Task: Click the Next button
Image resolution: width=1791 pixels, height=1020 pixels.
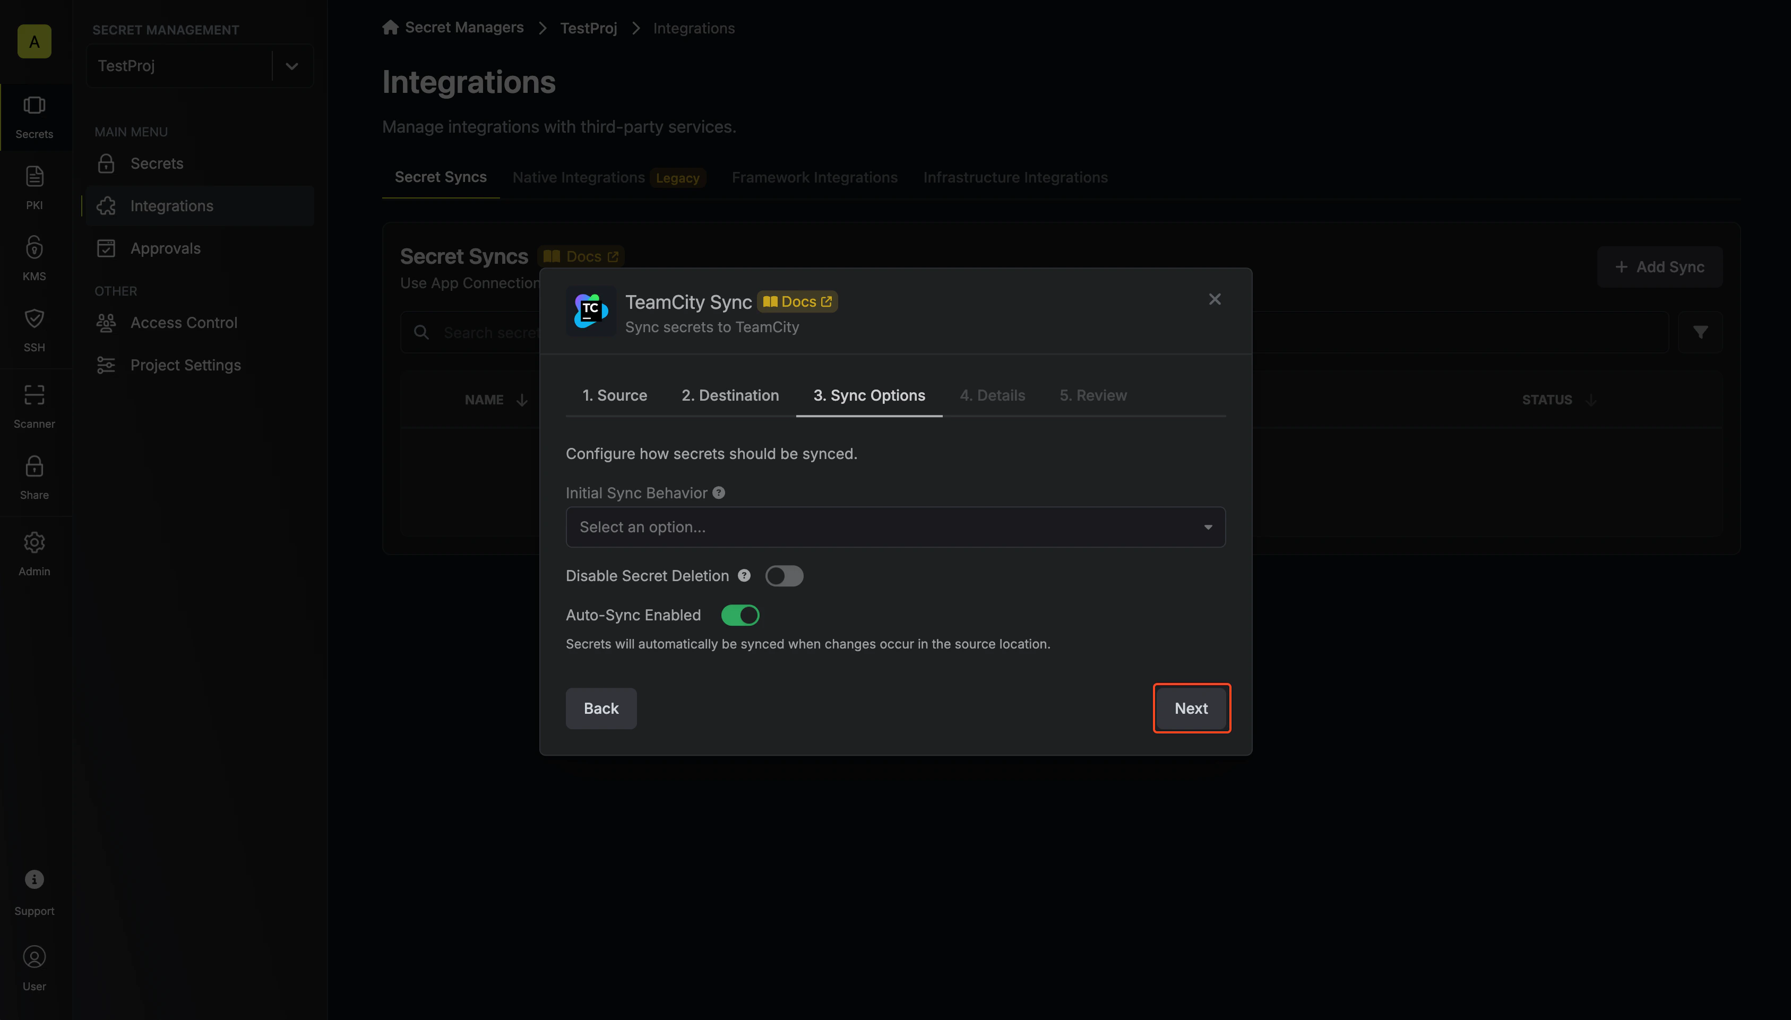Action: pyautogui.click(x=1191, y=708)
